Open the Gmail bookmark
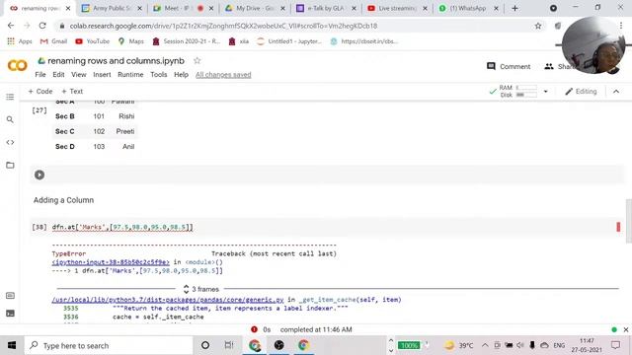The image size is (632, 355). (x=53, y=41)
